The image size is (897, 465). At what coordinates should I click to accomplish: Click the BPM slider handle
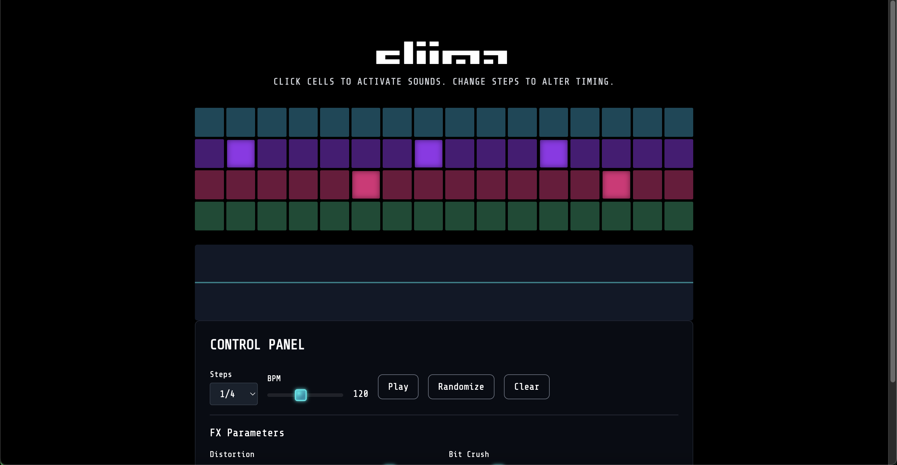coord(300,395)
